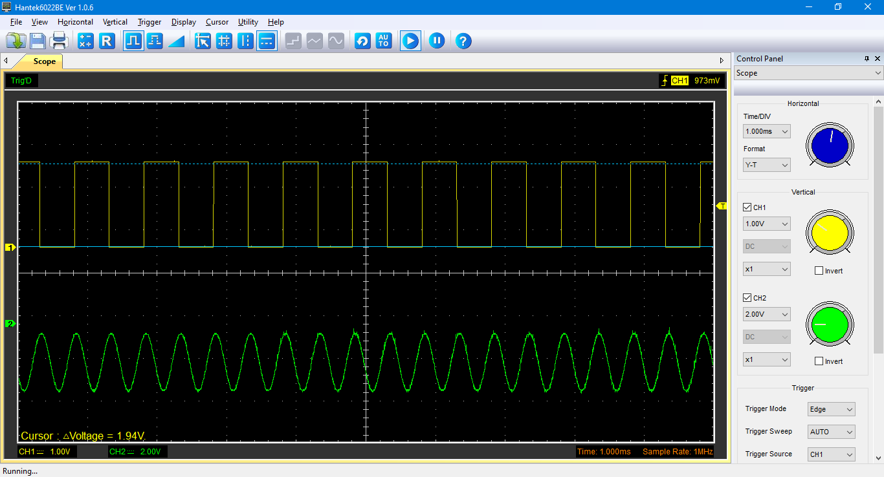Click the vertical cursors toolbar icon
The image size is (884, 477).
click(245, 41)
